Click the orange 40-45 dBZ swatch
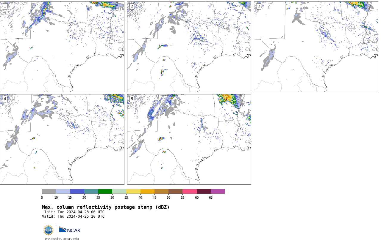The width and height of the screenshot is (381, 242). pos(147,192)
